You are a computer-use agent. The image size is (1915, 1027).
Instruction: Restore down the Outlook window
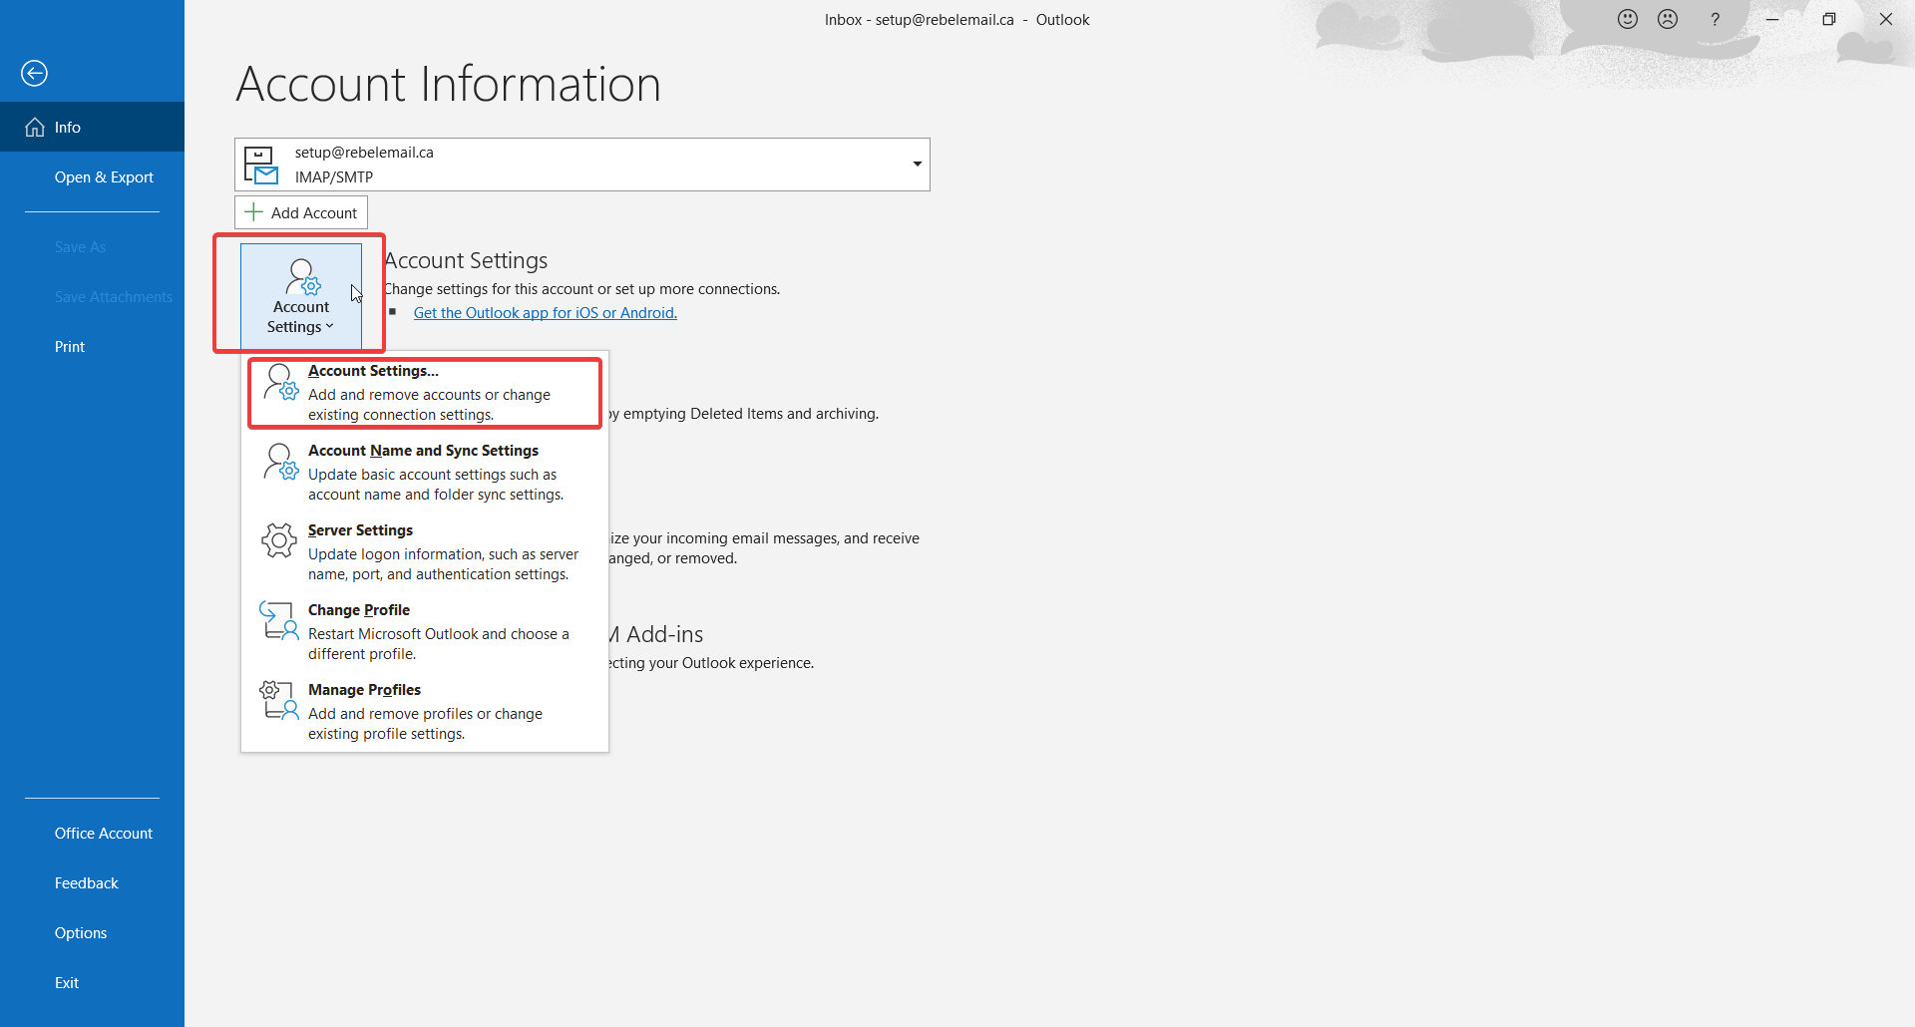pos(1829,19)
